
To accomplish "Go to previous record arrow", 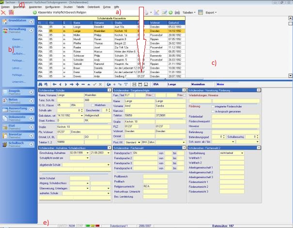I will 60,84.
